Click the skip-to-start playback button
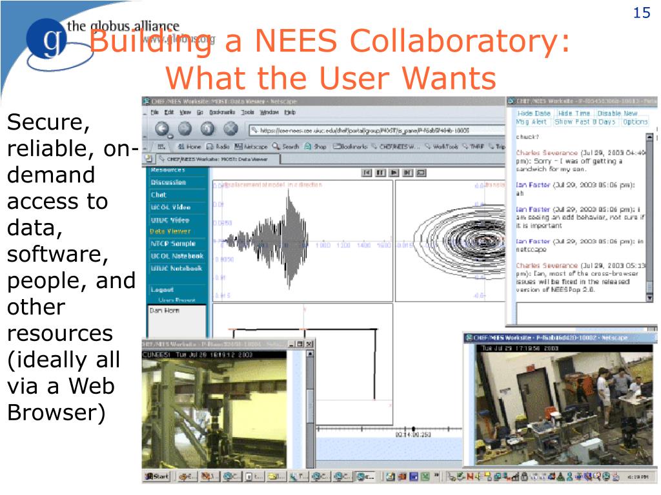661x495 pixels. pyautogui.click(x=367, y=173)
